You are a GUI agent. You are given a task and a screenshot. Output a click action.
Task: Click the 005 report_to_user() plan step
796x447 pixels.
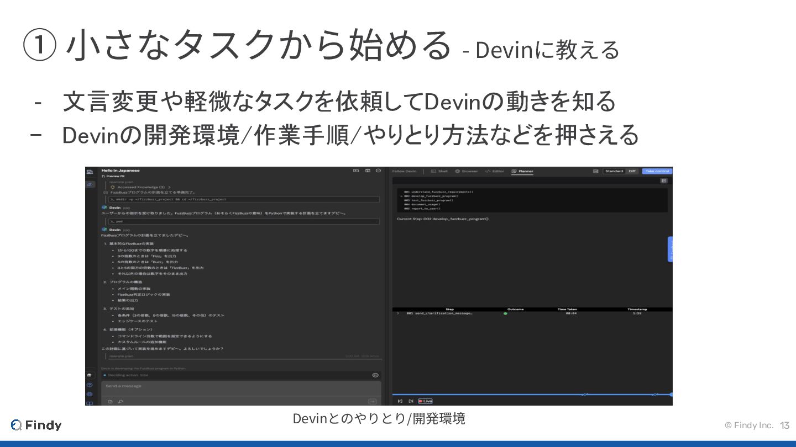422,209
